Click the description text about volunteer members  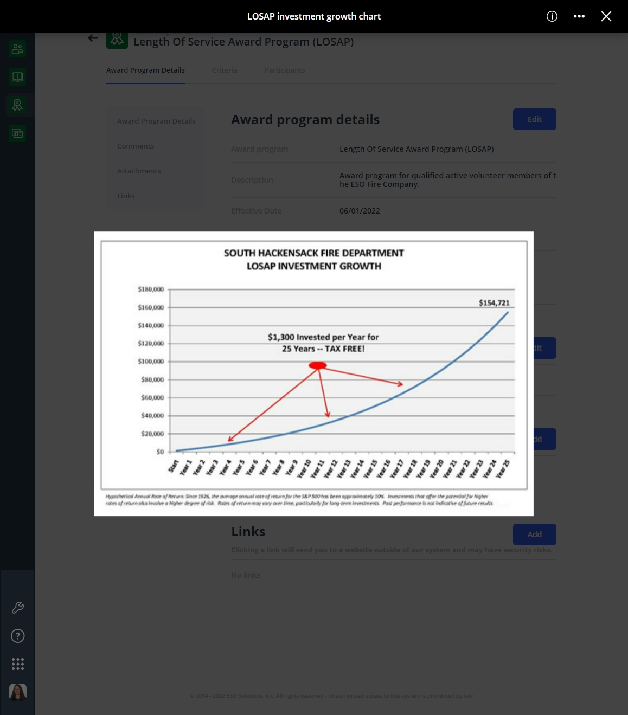(448, 180)
